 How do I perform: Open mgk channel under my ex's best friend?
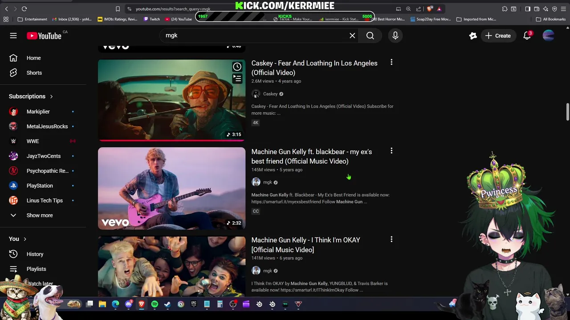(267, 182)
